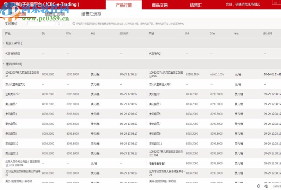
Task: Select the 美元翻页7 product
Action: pyautogui.click(x=155, y=124)
